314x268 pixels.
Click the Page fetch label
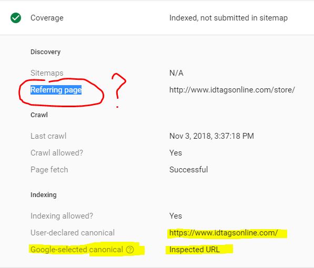click(x=49, y=170)
